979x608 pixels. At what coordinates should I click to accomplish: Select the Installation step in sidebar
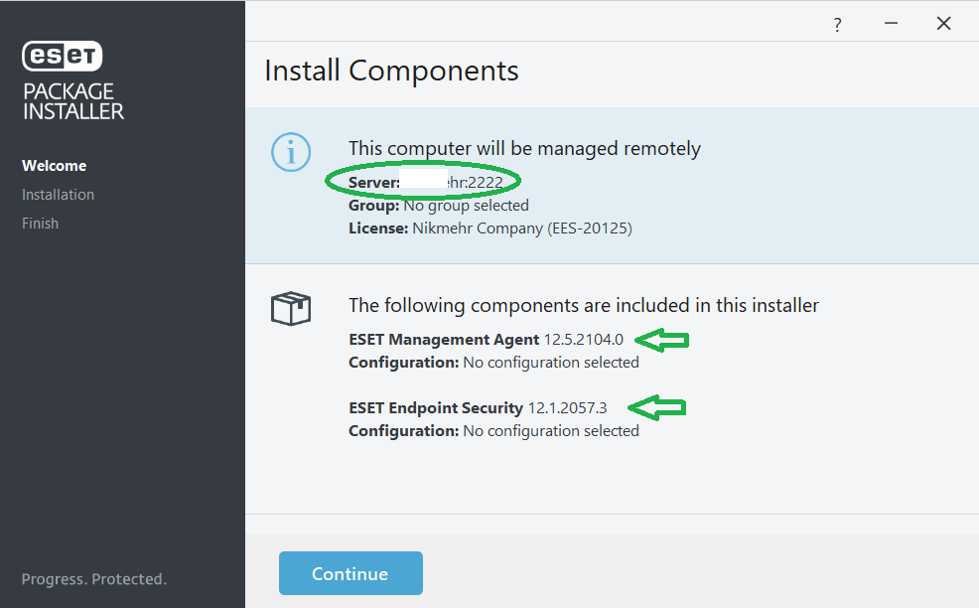coord(59,195)
